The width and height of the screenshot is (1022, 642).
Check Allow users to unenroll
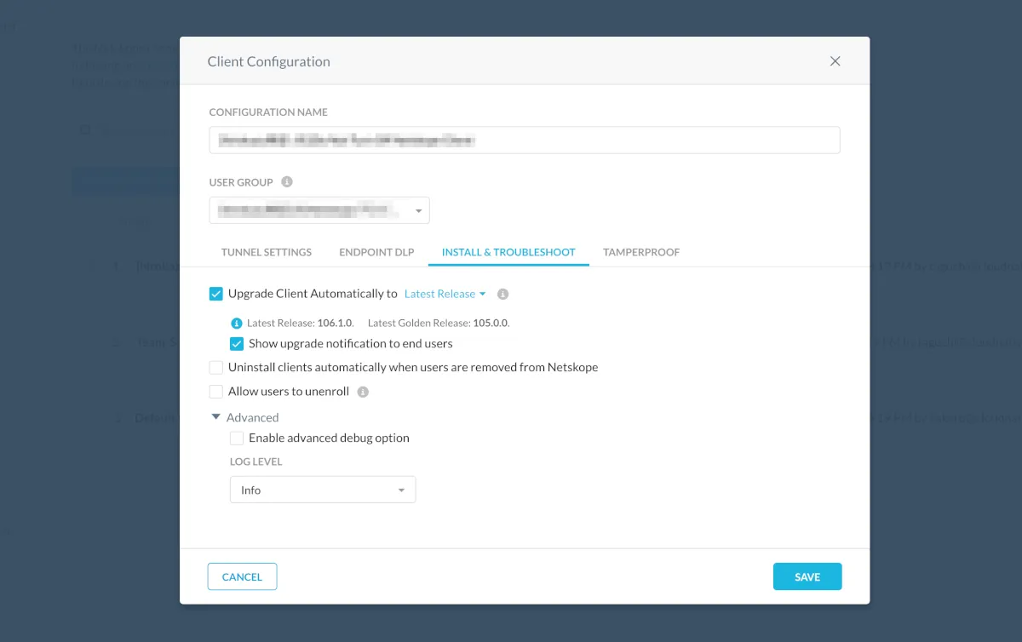(x=216, y=392)
